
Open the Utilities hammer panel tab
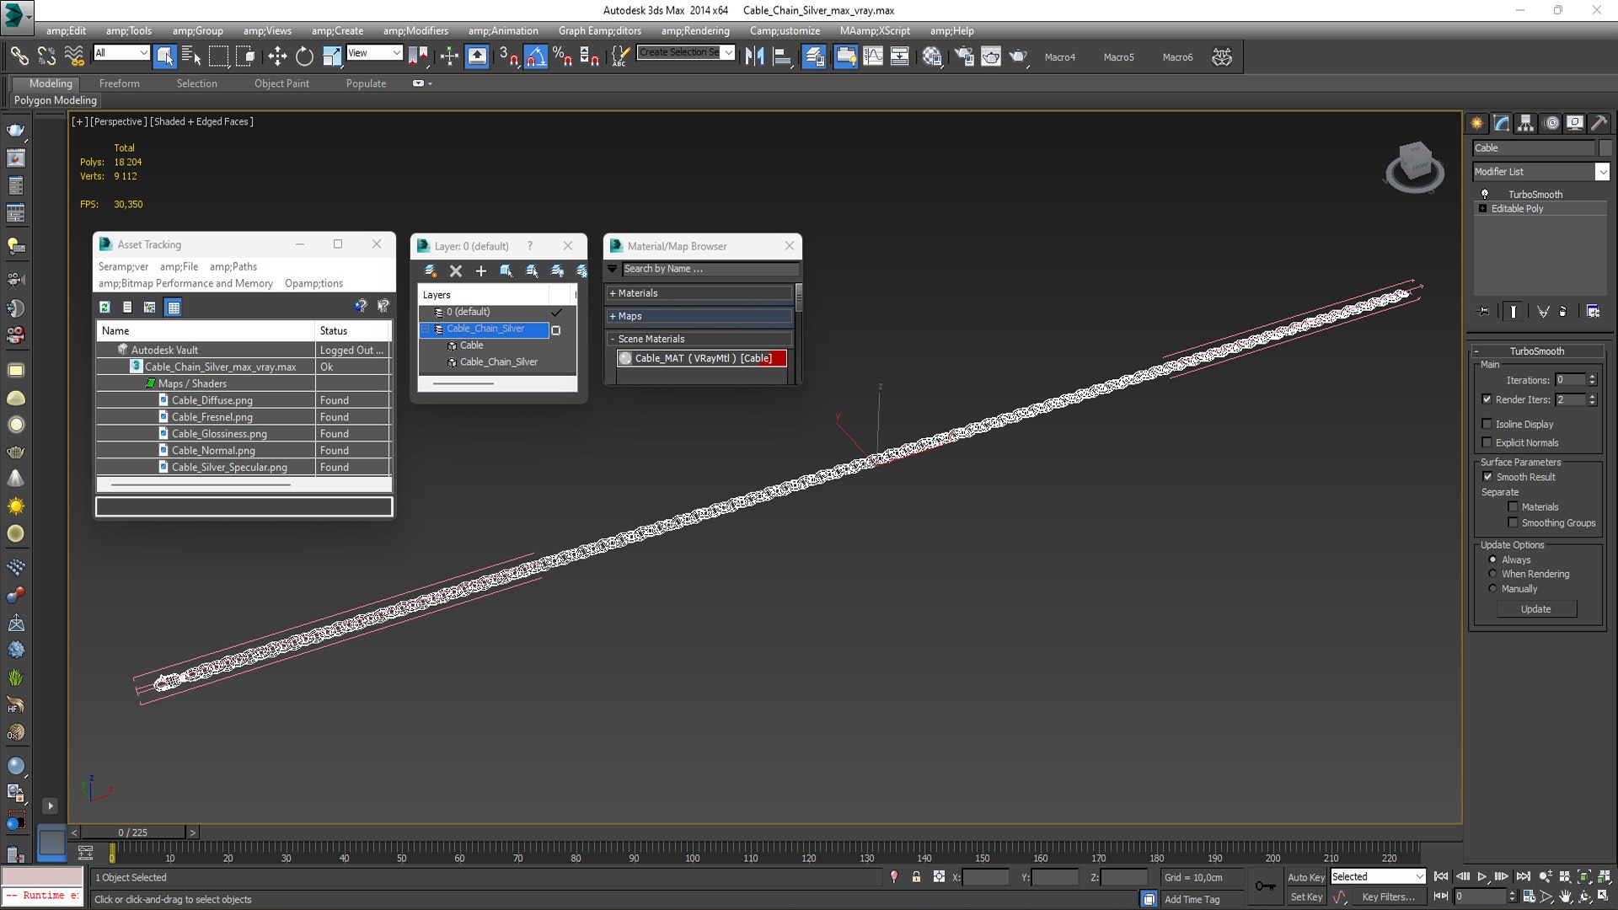click(x=1599, y=123)
